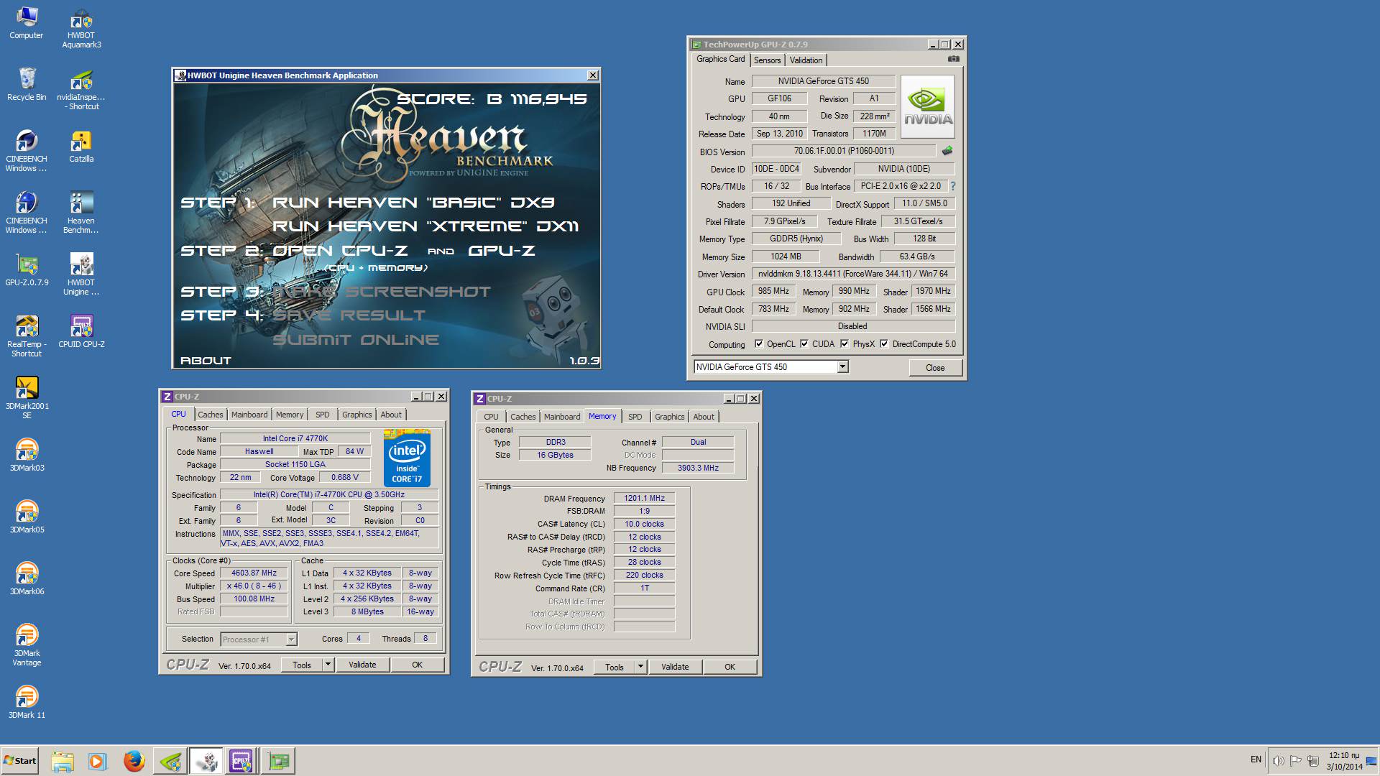Click the Core Speed value 4603.87 MHz
The height and width of the screenshot is (776, 1380).
click(254, 573)
